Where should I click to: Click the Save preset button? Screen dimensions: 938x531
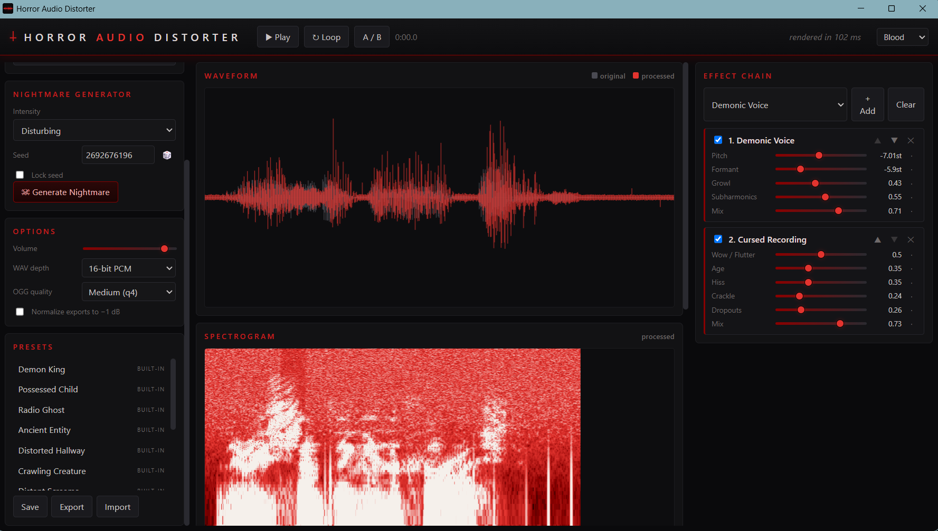pyautogui.click(x=30, y=507)
